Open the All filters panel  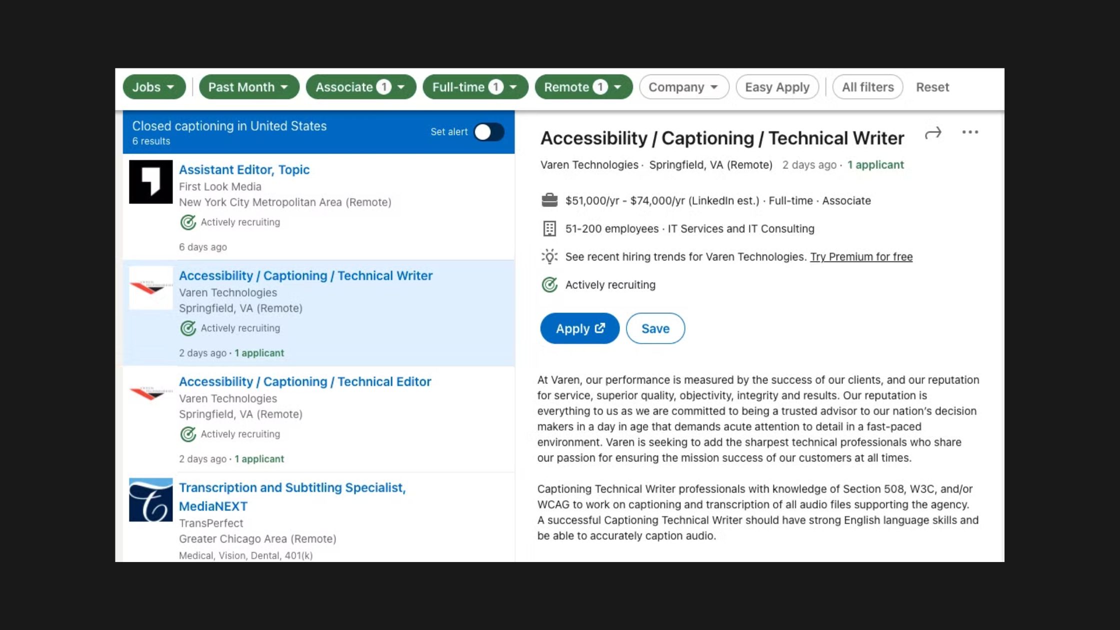pyautogui.click(x=867, y=87)
